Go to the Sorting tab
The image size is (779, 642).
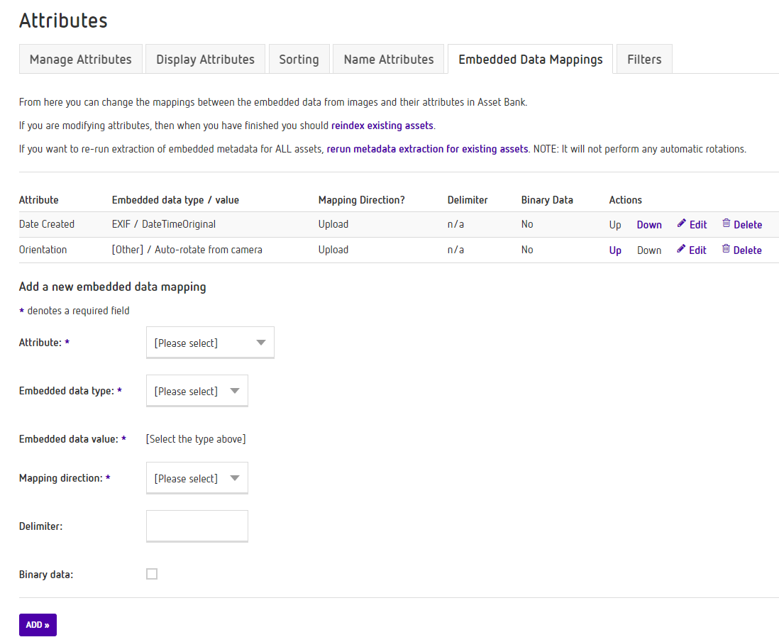[299, 60]
